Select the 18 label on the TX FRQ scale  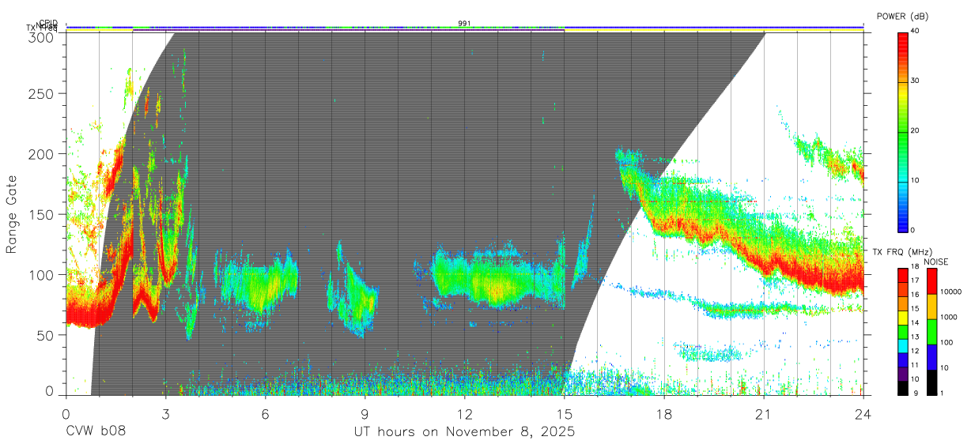pos(915,267)
